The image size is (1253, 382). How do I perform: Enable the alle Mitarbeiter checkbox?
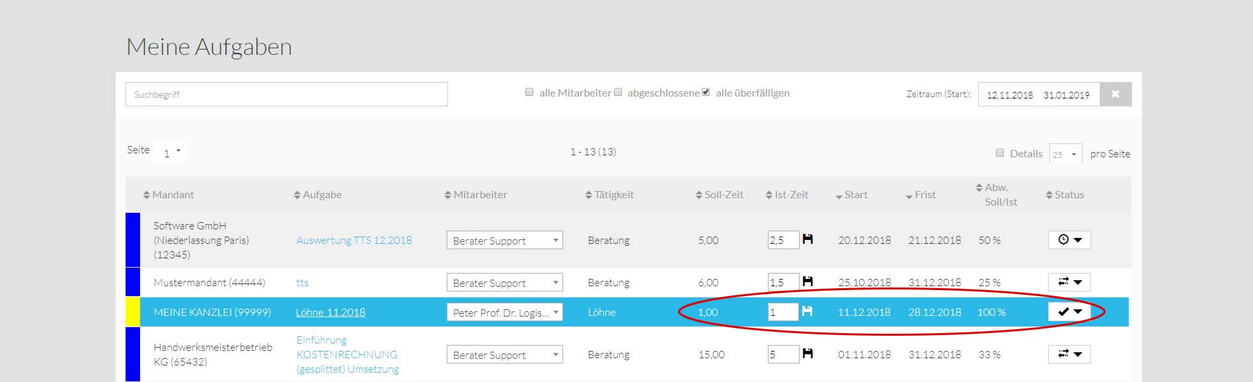pyautogui.click(x=529, y=93)
